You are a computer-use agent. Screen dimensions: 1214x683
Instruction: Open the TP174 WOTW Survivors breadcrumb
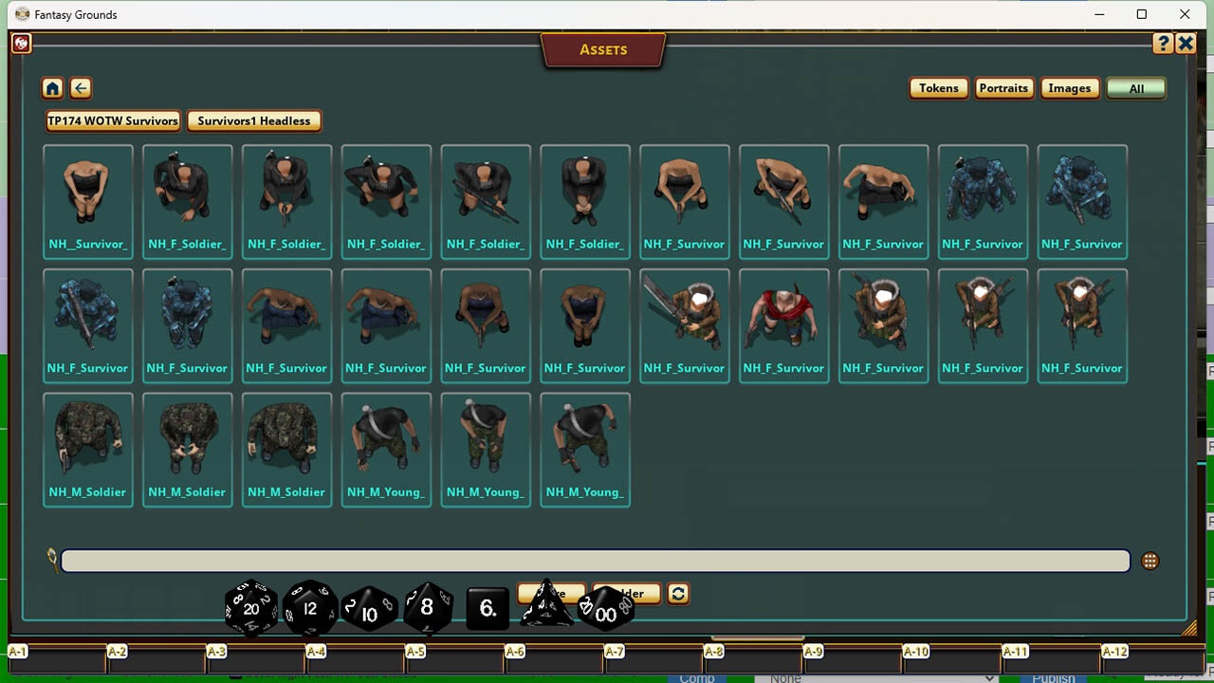(x=112, y=120)
